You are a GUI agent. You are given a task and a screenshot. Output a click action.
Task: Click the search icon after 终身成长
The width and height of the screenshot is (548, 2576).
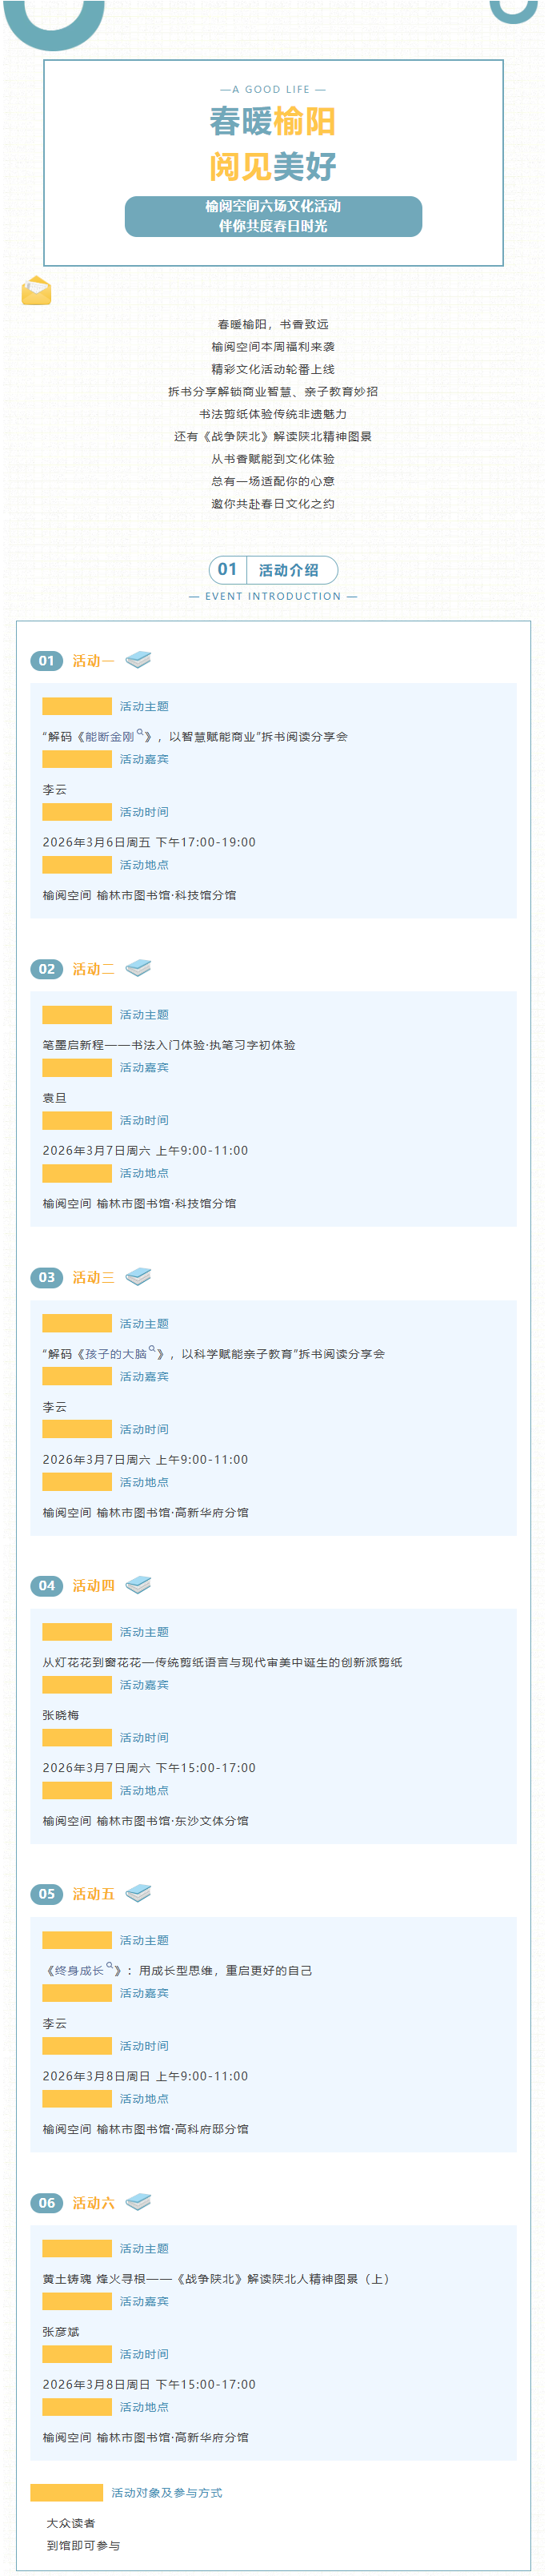click(x=110, y=1965)
